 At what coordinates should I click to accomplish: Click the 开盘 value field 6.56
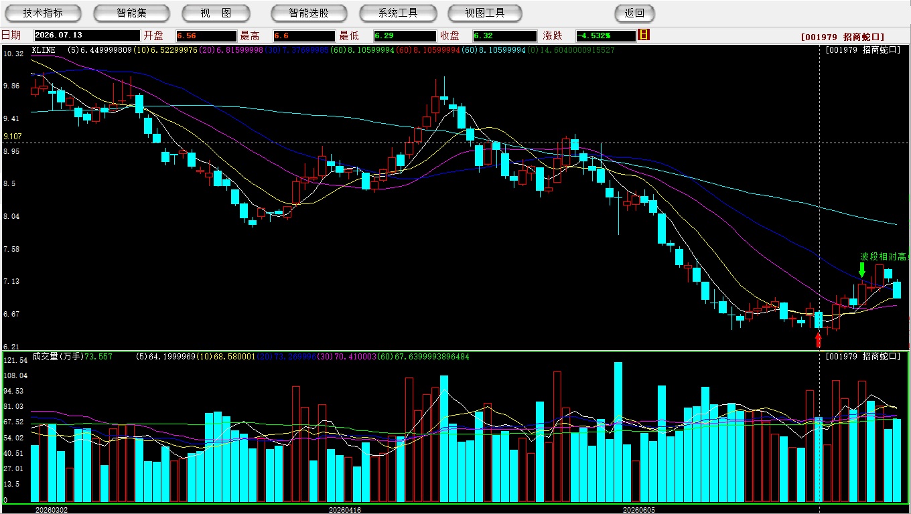[x=206, y=35]
